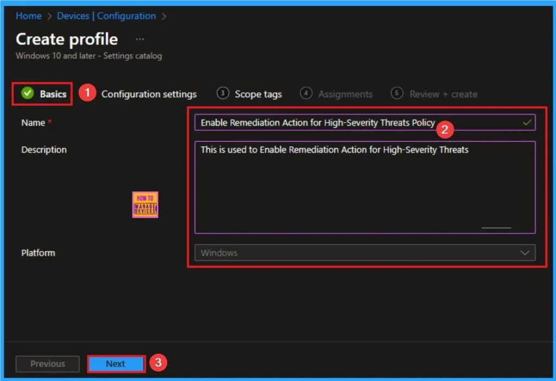Open the Devices | Configuration breadcrumb link
The image size is (556, 381).
click(106, 16)
